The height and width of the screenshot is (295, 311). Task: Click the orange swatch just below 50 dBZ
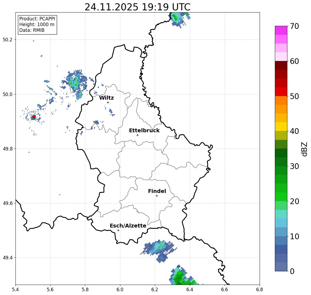click(x=281, y=100)
